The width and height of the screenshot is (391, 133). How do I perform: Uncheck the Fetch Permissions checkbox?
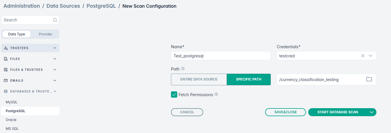click(174, 94)
